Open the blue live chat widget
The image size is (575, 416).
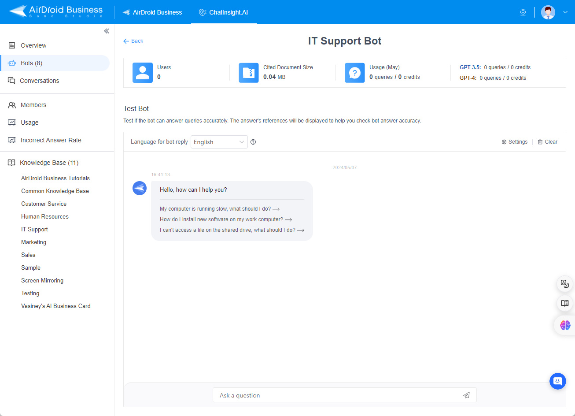point(557,381)
